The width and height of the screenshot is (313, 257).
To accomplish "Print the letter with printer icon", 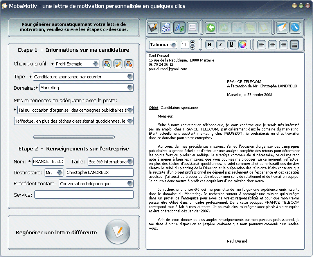I will click(166, 27).
